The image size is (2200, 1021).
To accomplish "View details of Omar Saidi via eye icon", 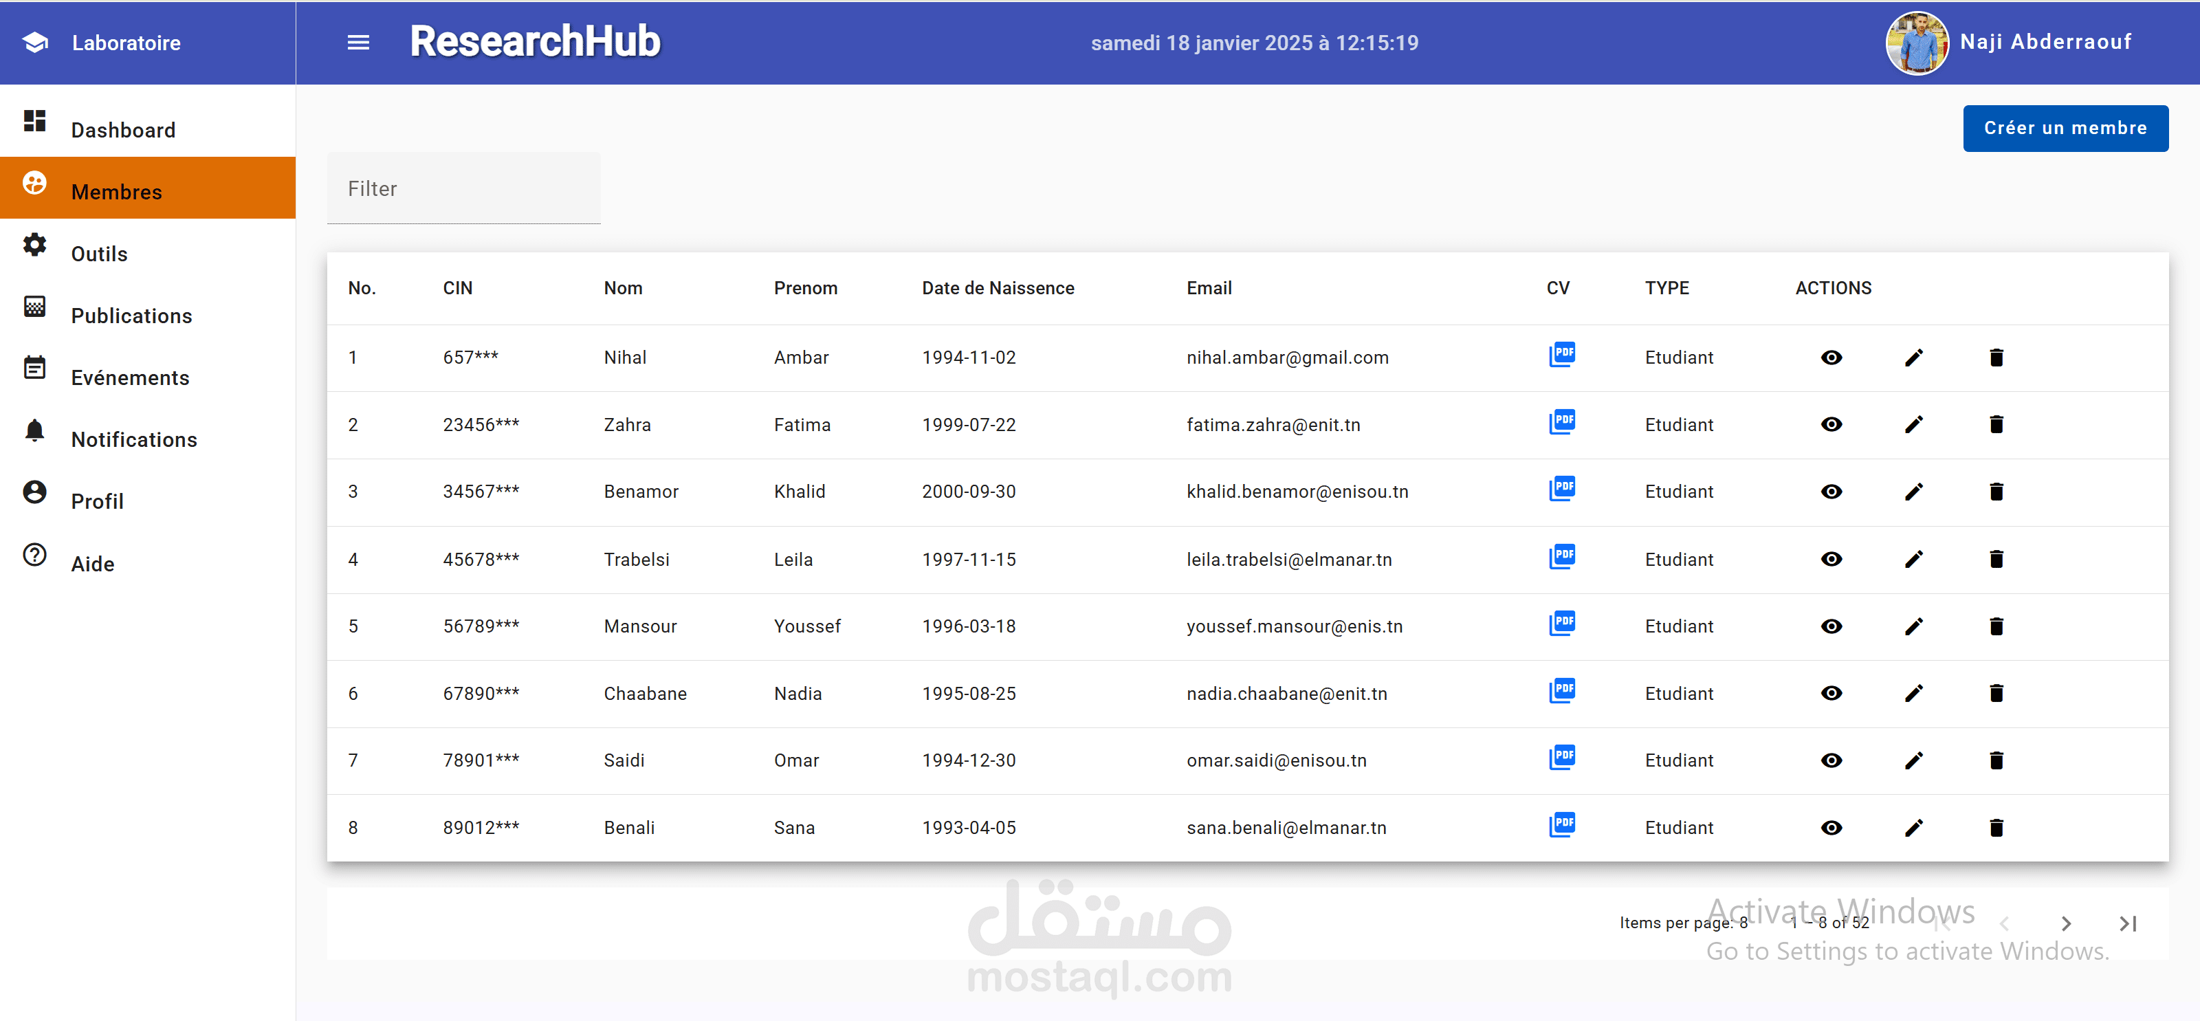I will 1831,760.
